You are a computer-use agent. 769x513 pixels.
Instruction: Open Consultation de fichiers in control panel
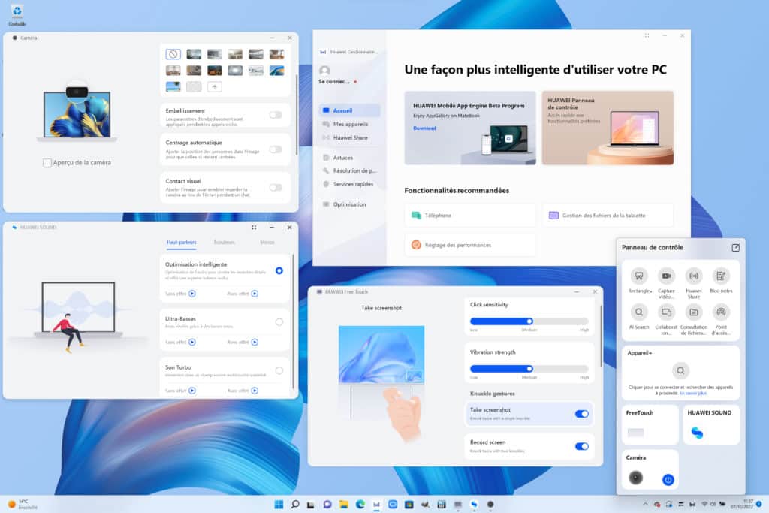pyautogui.click(x=693, y=312)
